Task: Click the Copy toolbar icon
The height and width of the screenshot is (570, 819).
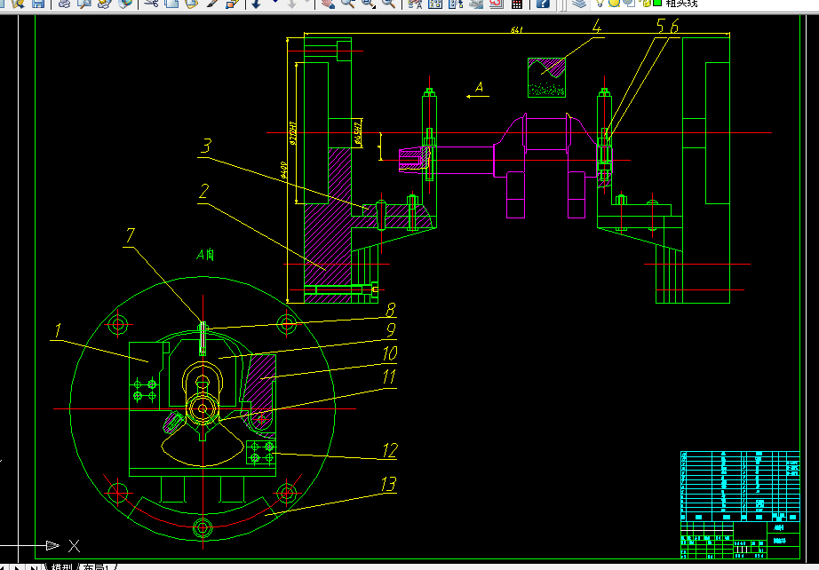Action: tap(171, 4)
